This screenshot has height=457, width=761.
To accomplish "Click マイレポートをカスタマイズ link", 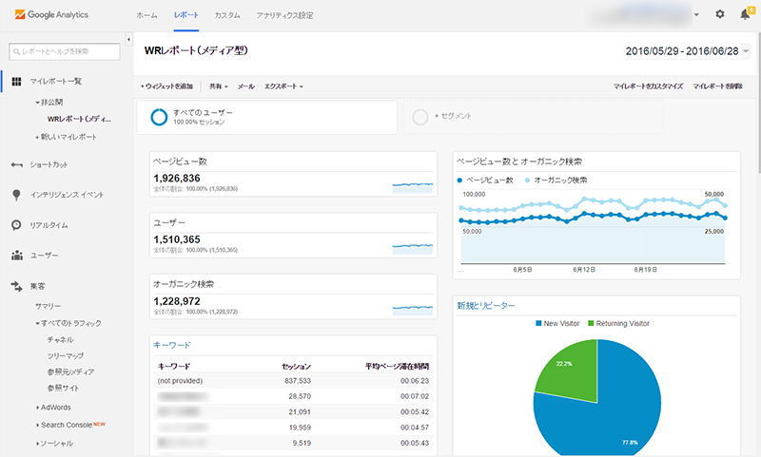I will [648, 86].
